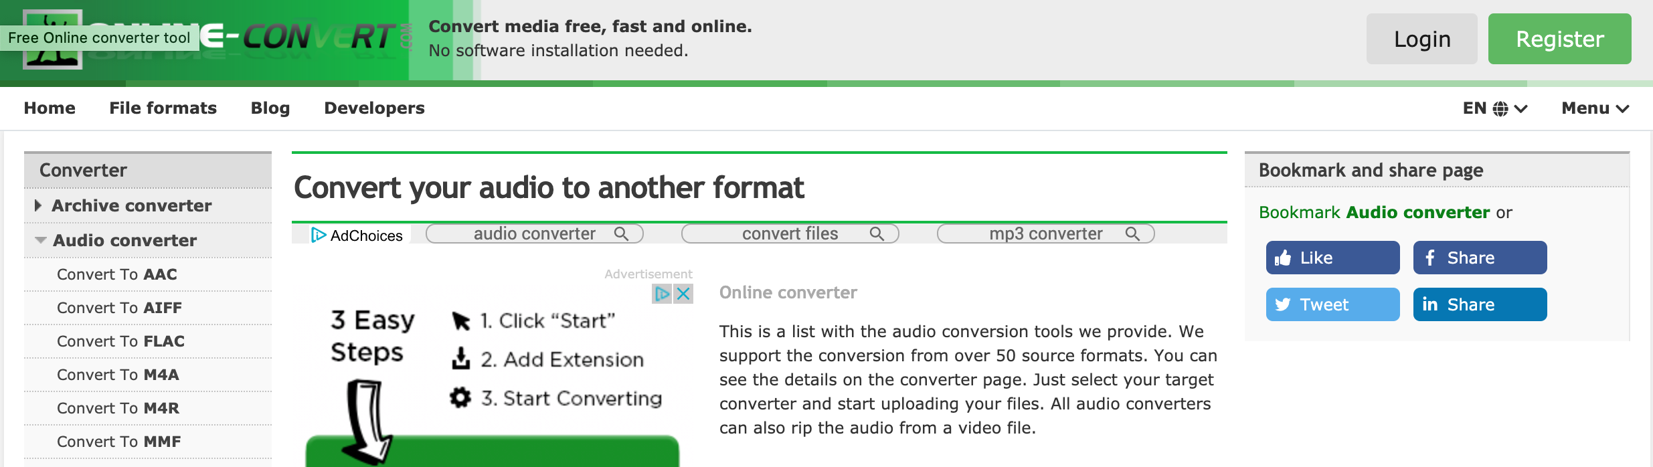Click the magnifier in audio converter ad pill

pyautogui.click(x=621, y=233)
